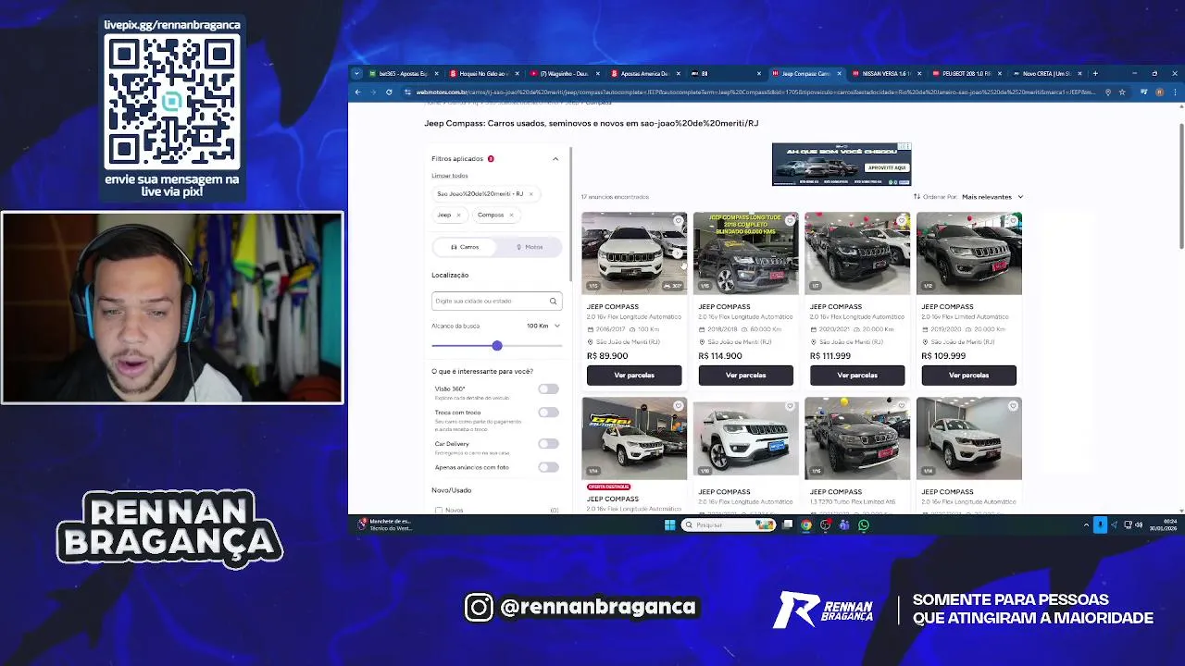Click the Limpar todos link
This screenshot has height=666, width=1185.
(450, 176)
